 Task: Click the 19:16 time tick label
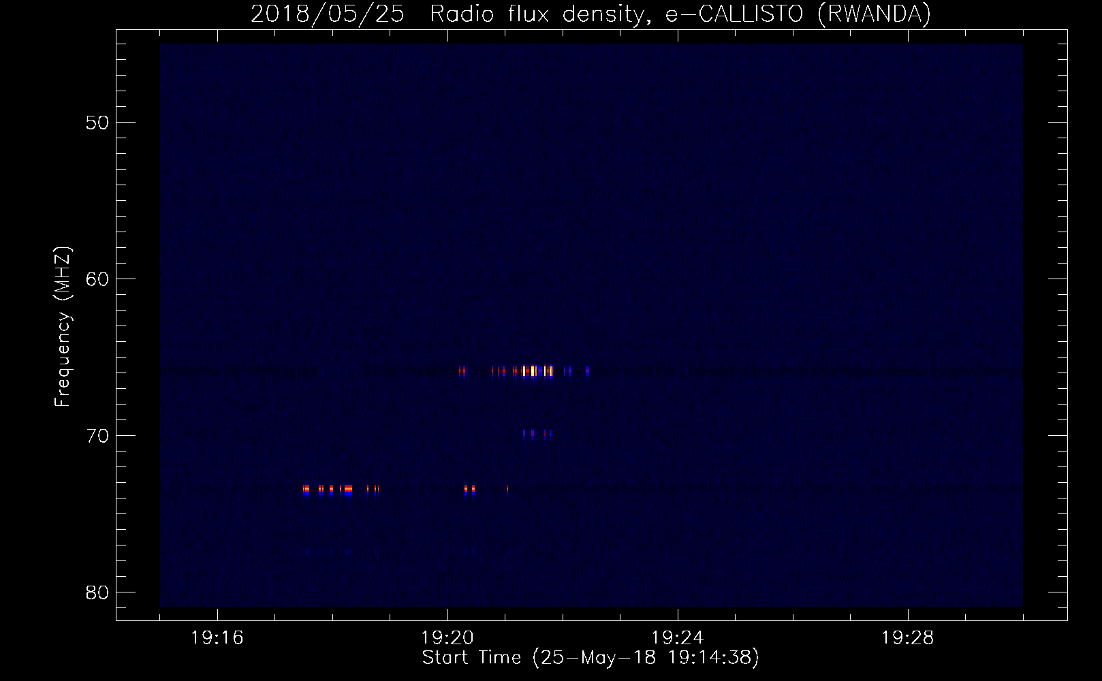[x=217, y=638]
